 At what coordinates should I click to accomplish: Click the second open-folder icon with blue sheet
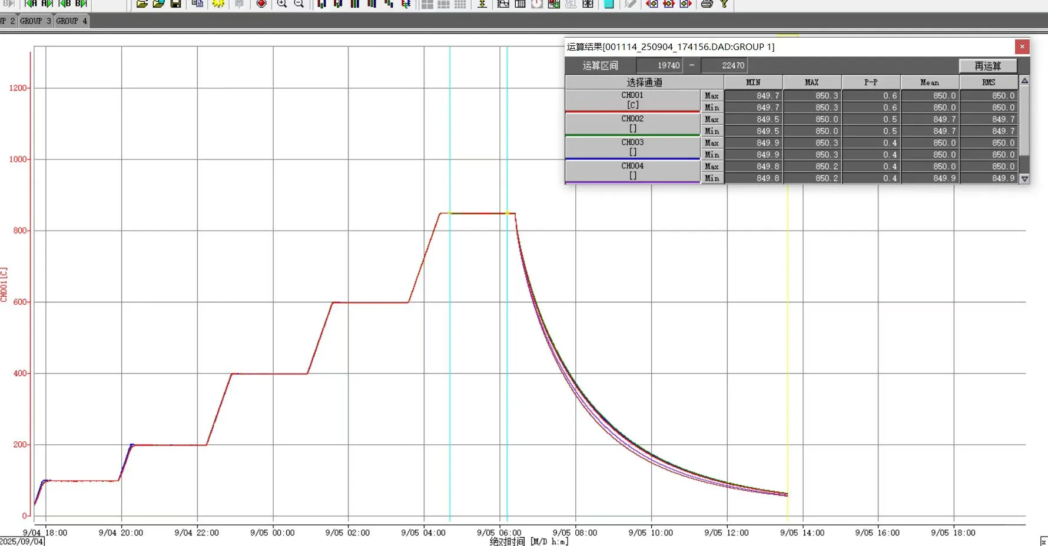(158, 4)
